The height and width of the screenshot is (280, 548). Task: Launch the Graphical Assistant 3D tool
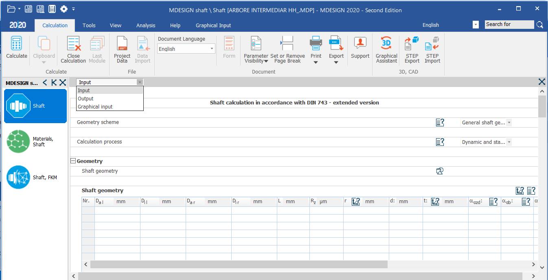[386, 50]
